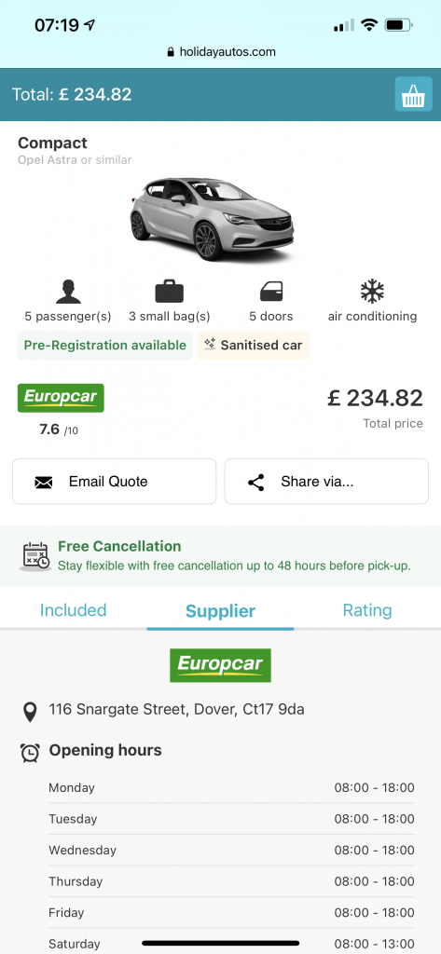This screenshot has height=954, width=441.
Task: Click the Share via... button
Action: (x=326, y=482)
